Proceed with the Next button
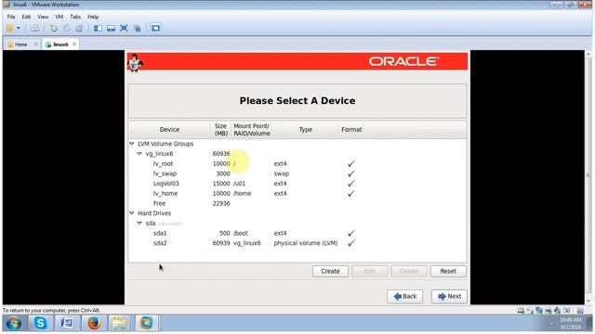Image resolution: width=595 pixels, height=334 pixels. [x=449, y=296]
